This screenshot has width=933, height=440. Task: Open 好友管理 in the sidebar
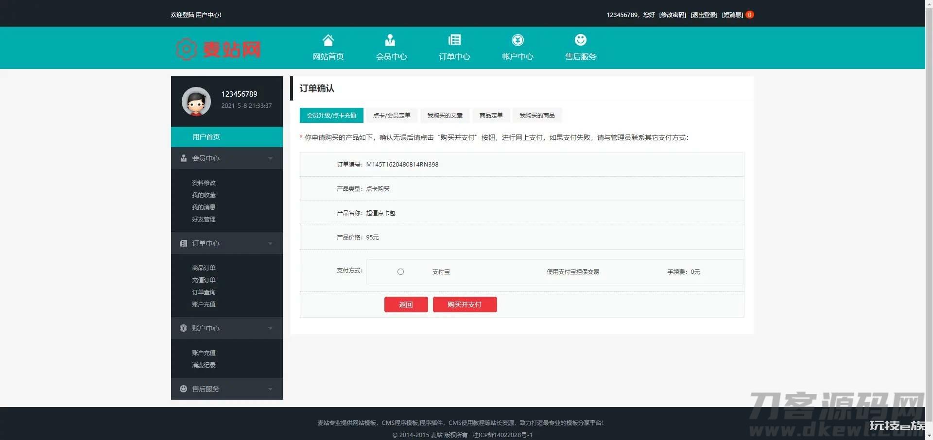point(204,220)
